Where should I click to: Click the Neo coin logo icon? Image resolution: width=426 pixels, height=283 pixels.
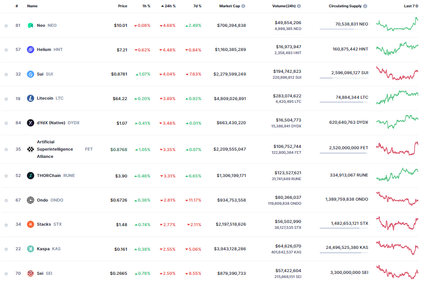coord(31,25)
